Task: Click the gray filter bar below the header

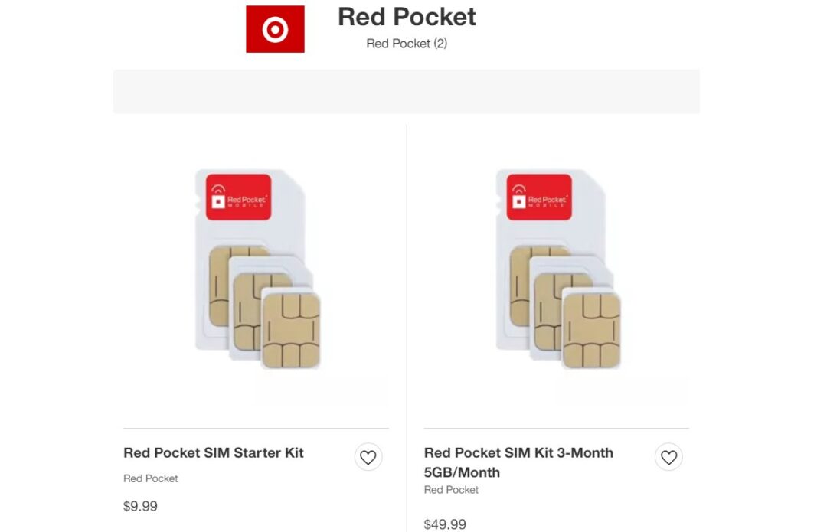Action: click(408, 90)
